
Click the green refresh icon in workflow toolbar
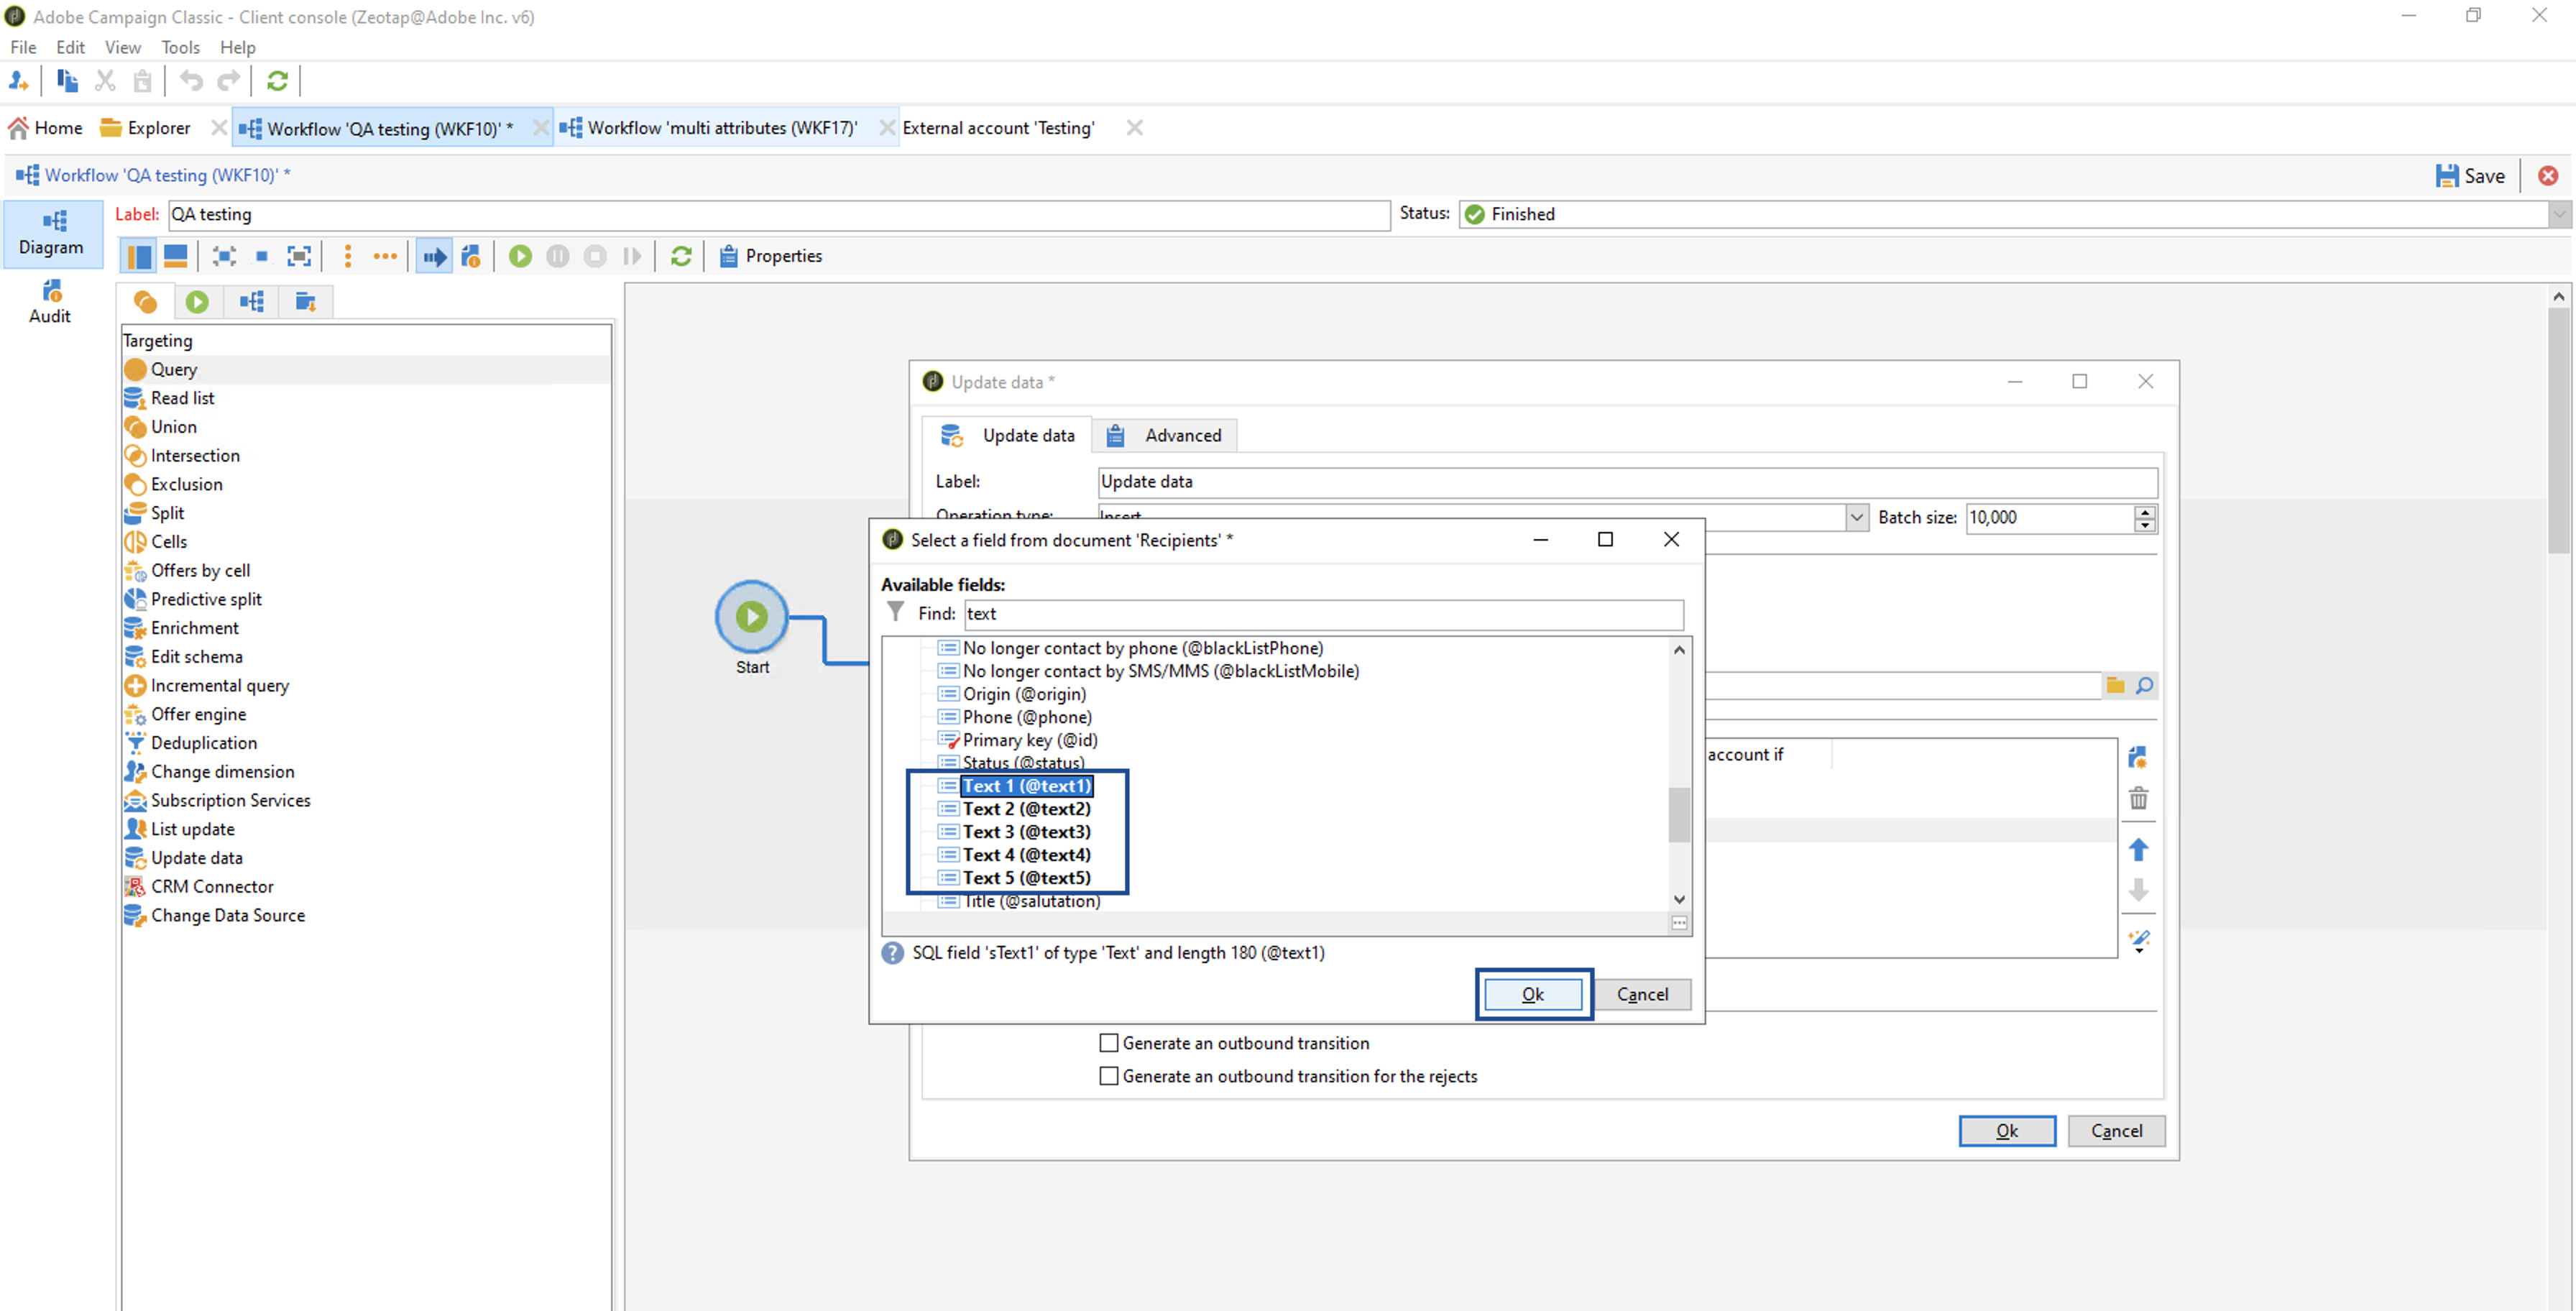coord(681,256)
